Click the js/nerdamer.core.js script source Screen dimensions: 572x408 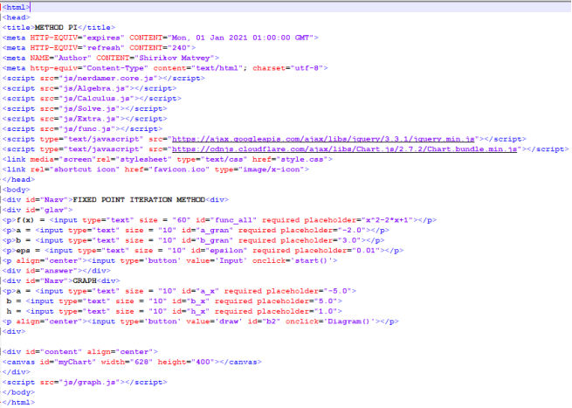109,79
